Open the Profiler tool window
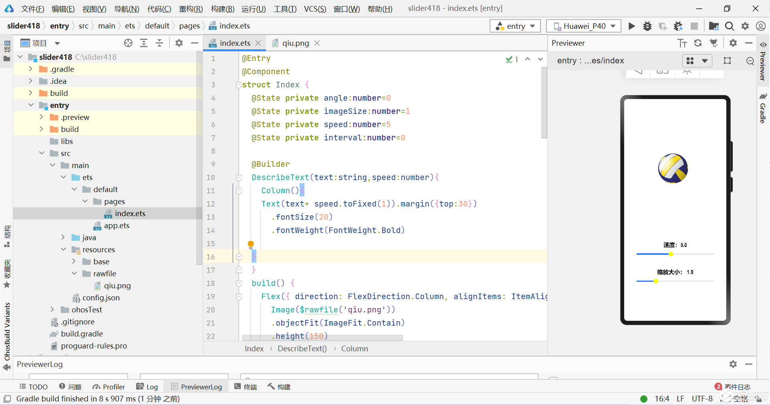This screenshot has height=405, width=770. [109, 387]
